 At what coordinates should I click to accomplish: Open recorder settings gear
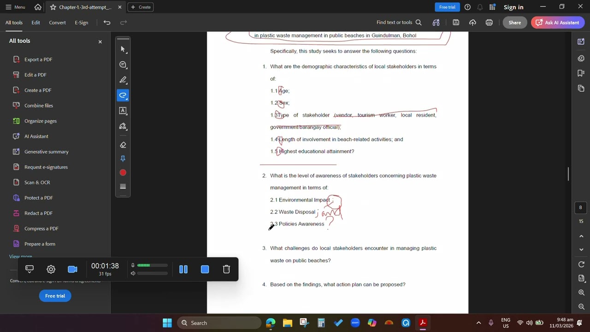(51, 269)
